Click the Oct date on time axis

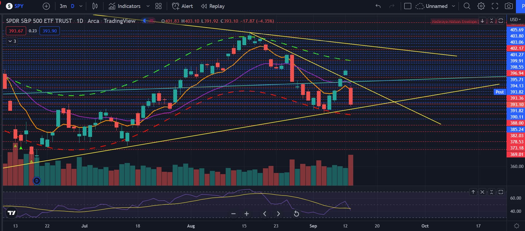(x=425, y=226)
